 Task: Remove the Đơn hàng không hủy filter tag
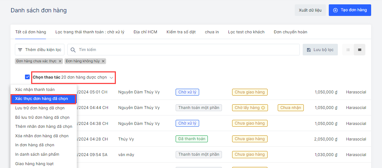(103, 61)
